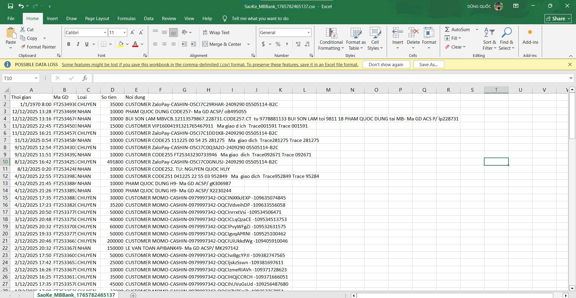Click the Save As... button
The image size is (576, 298).
point(428,64)
